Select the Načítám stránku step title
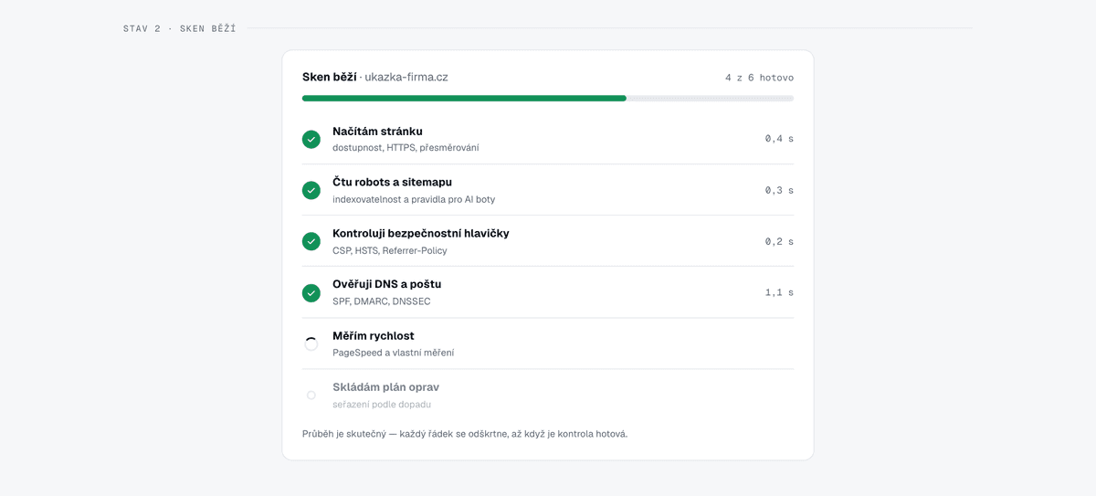 377,132
